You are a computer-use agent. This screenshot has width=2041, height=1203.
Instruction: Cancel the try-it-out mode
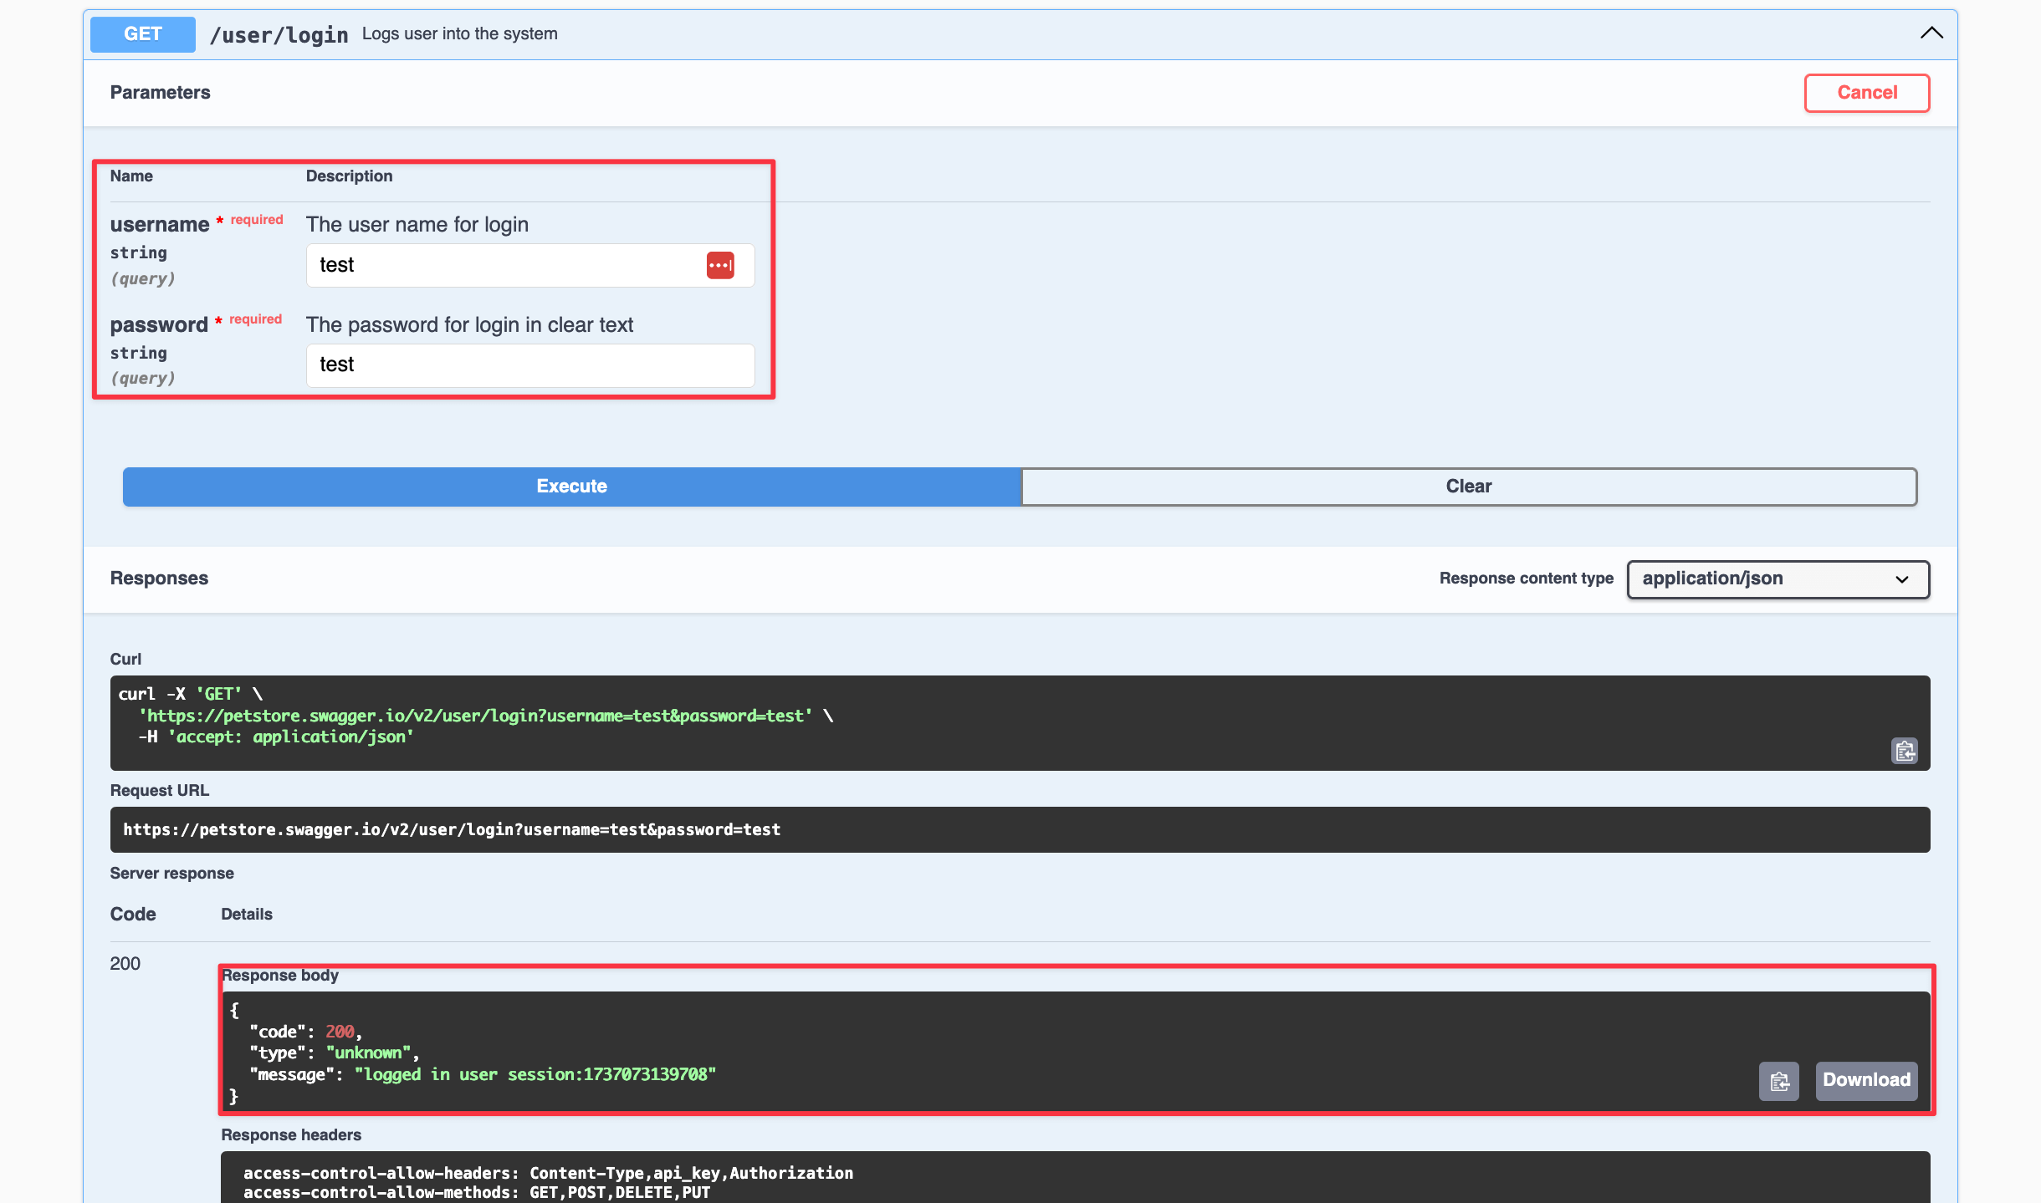(x=1866, y=93)
